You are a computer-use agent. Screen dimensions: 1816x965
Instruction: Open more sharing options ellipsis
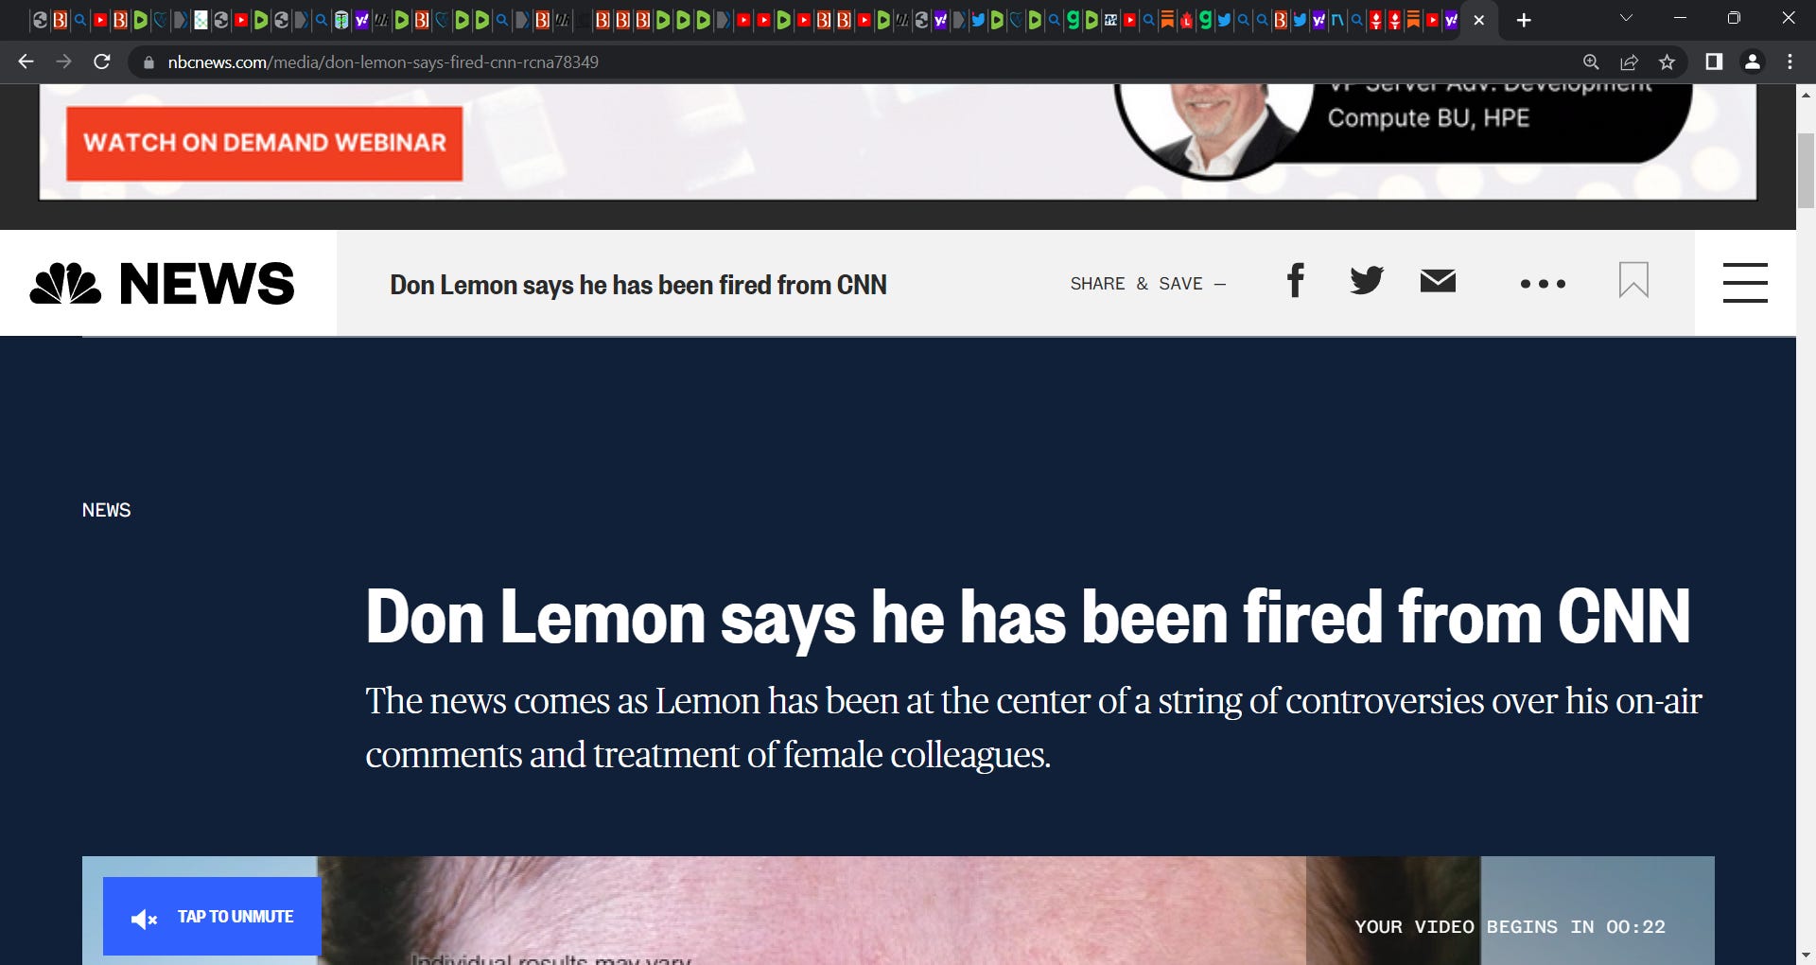(x=1543, y=284)
